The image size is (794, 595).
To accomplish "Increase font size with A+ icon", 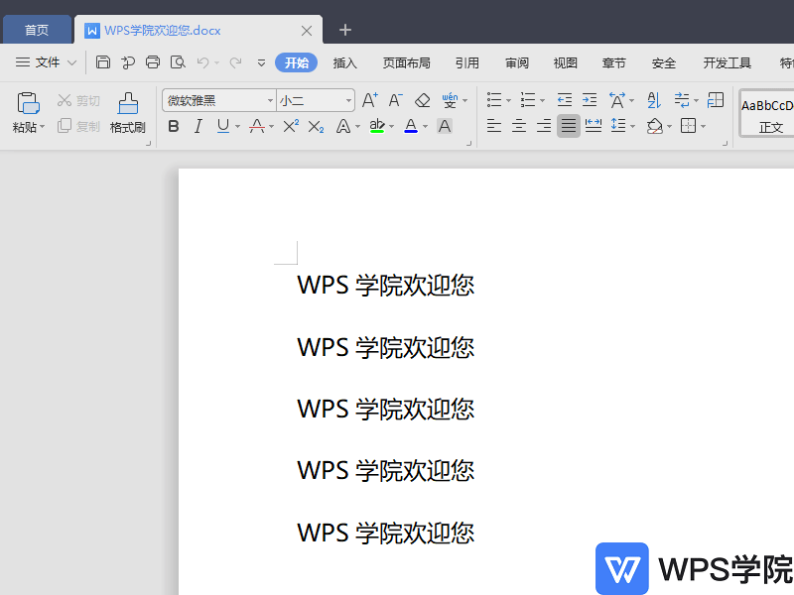I will 370,100.
